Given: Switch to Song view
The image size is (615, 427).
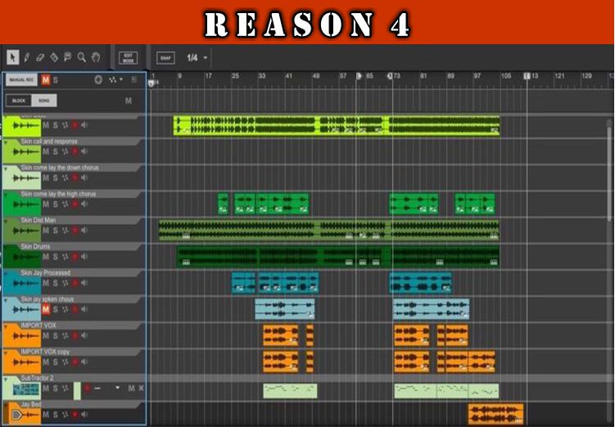Looking at the screenshot, I should (44, 101).
